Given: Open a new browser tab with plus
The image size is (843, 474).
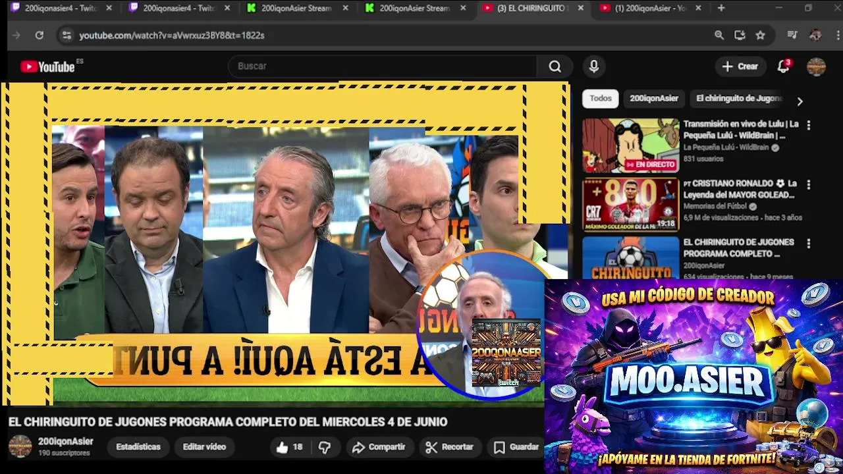Looking at the screenshot, I should (x=721, y=8).
